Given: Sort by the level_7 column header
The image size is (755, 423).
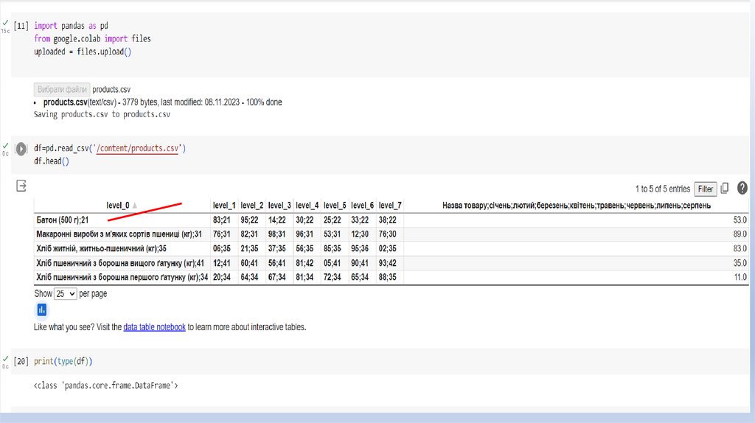Looking at the screenshot, I should 390,206.
